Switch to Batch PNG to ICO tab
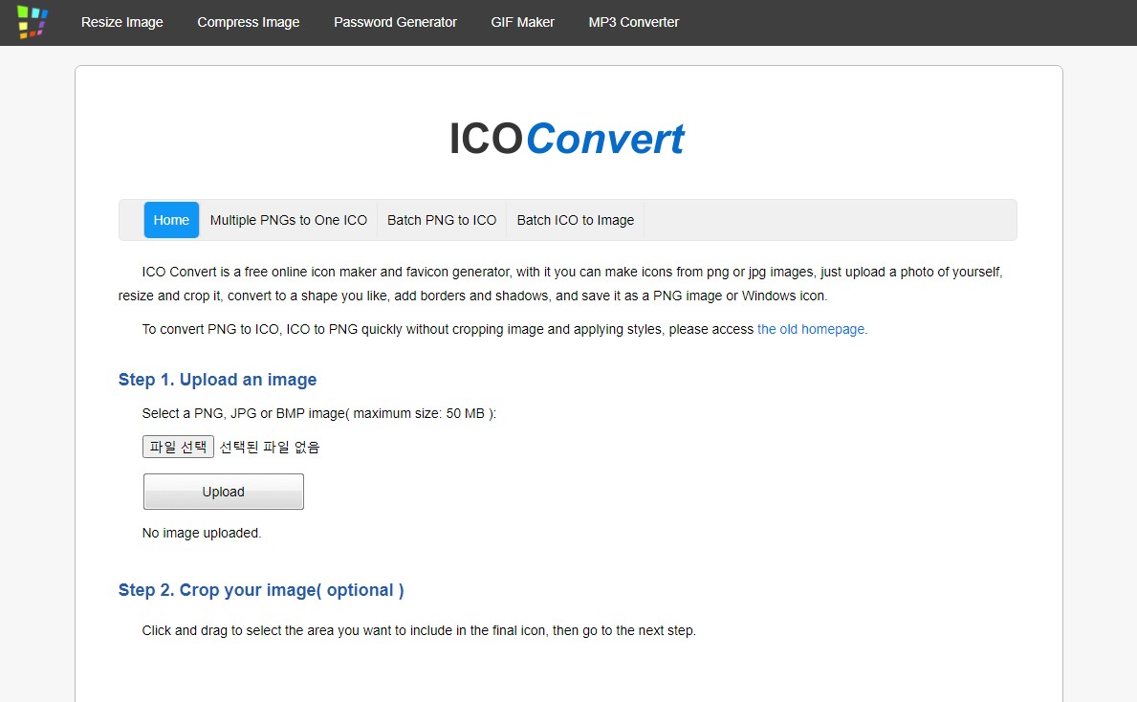The width and height of the screenshot is (1137, 702). (442, 220)
